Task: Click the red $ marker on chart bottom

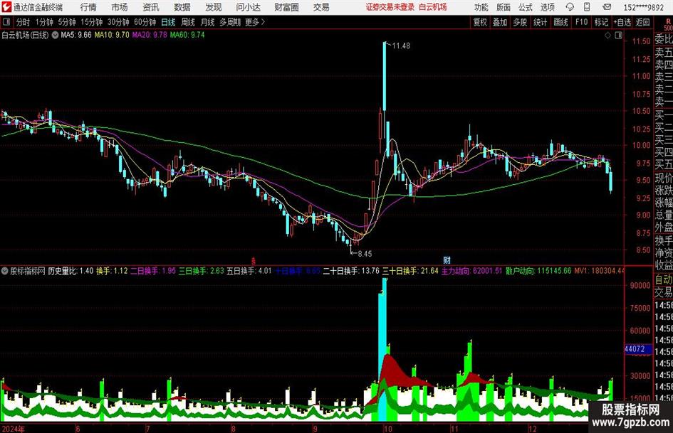Action: click(254, 260)
